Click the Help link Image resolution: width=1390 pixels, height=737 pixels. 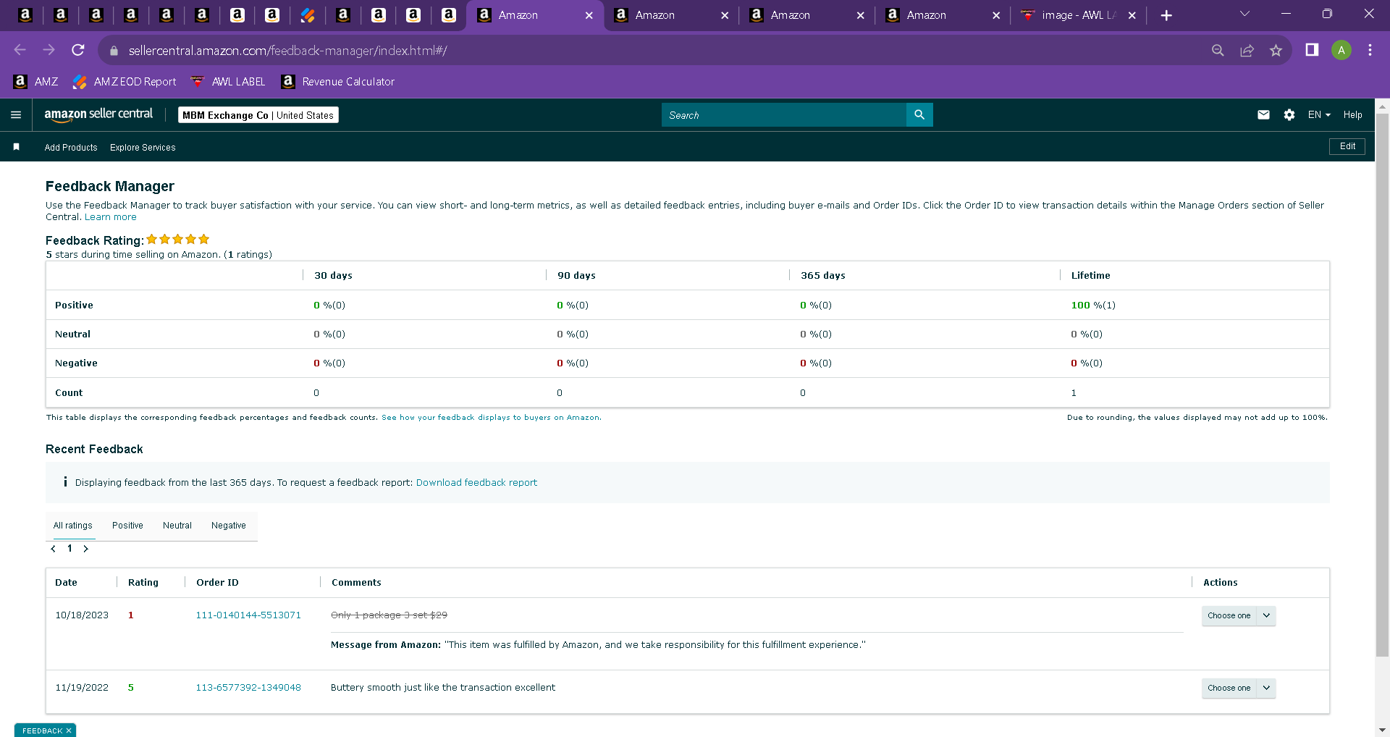click(x=1352, y=114)
